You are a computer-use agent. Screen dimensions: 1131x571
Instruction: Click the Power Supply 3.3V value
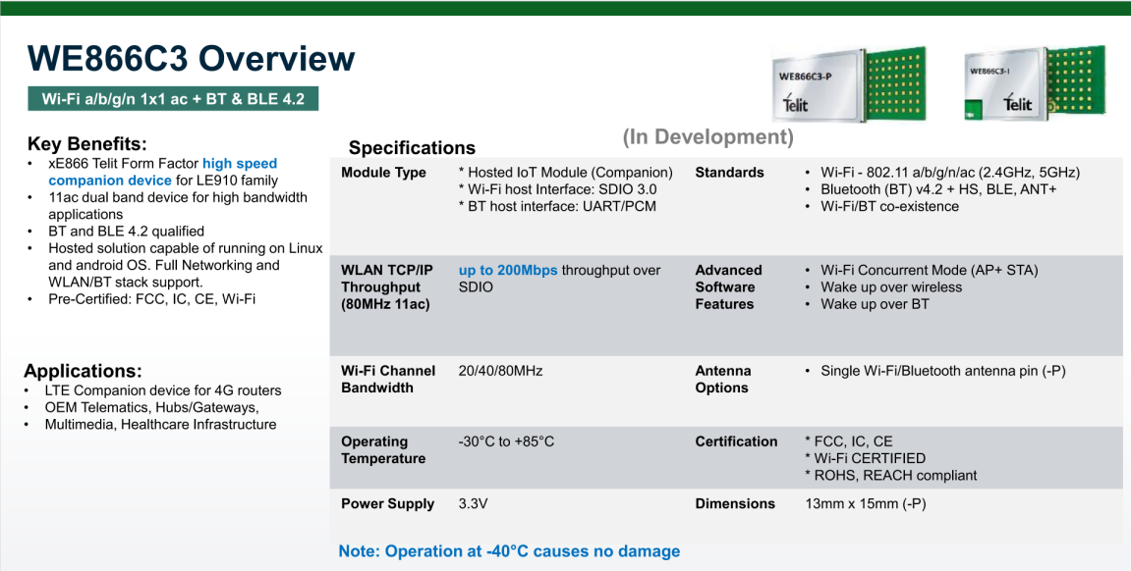coord(474,503)
